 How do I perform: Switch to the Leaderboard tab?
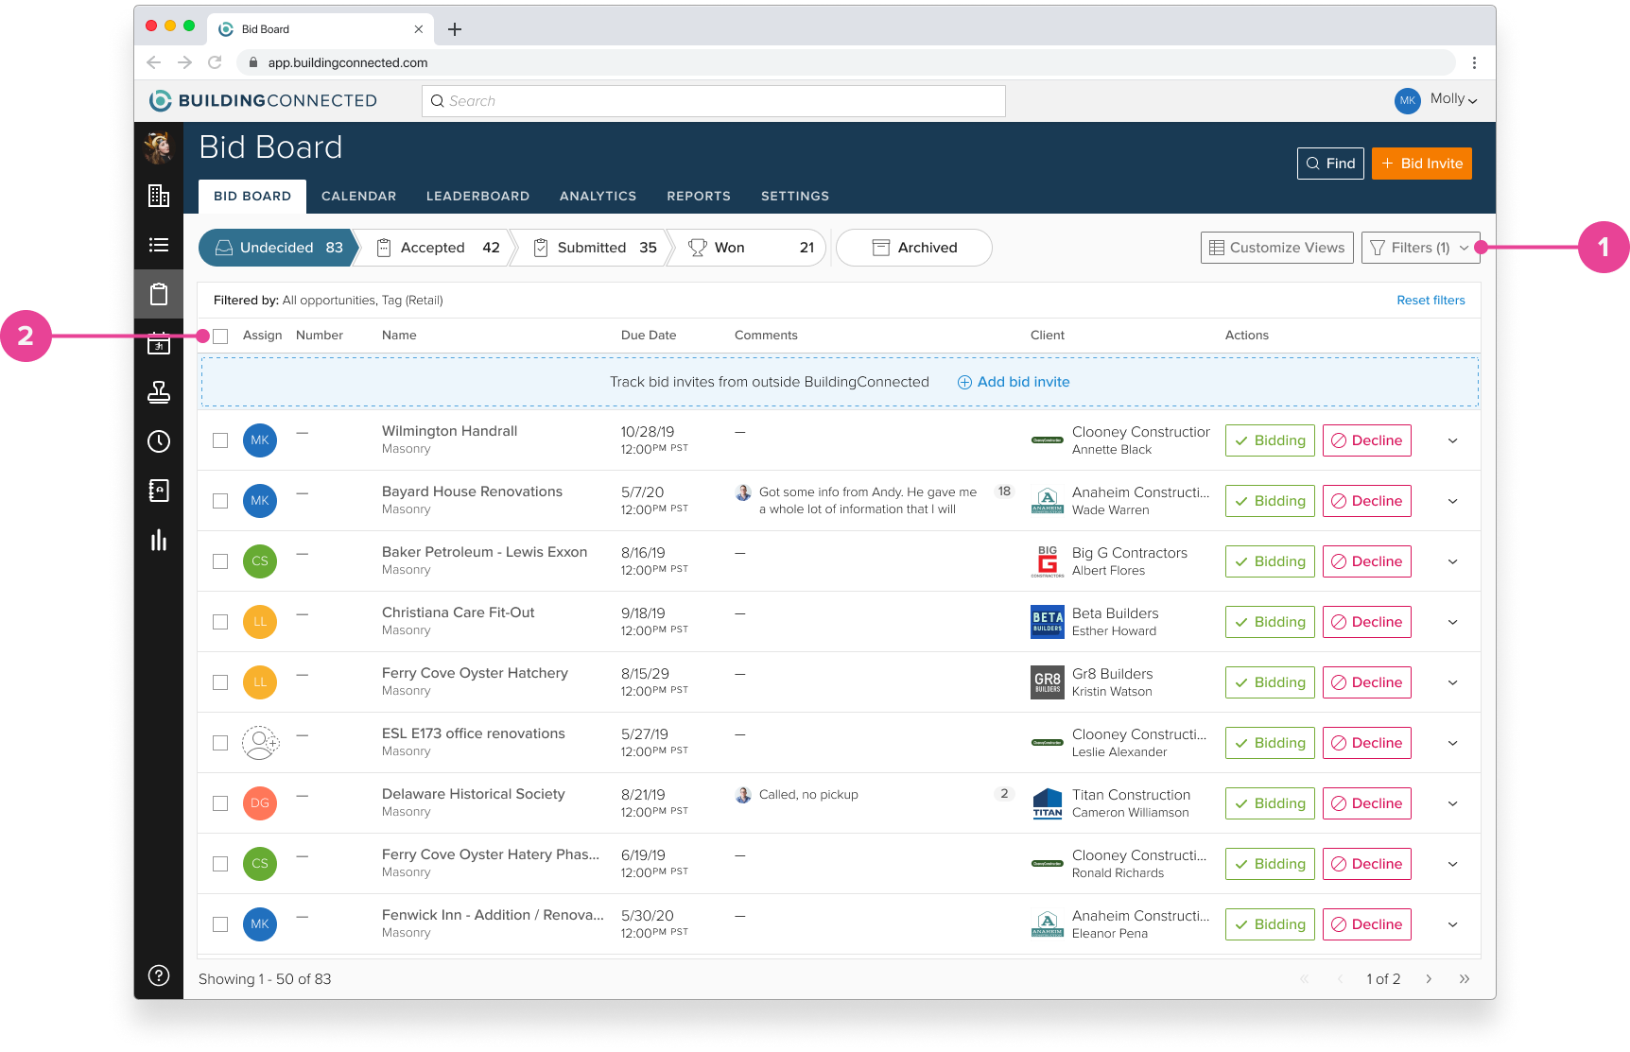click(477, 197)
